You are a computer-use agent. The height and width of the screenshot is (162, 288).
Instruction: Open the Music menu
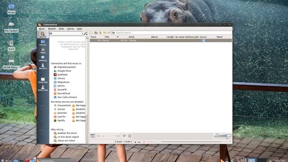(x=42, y=29)
